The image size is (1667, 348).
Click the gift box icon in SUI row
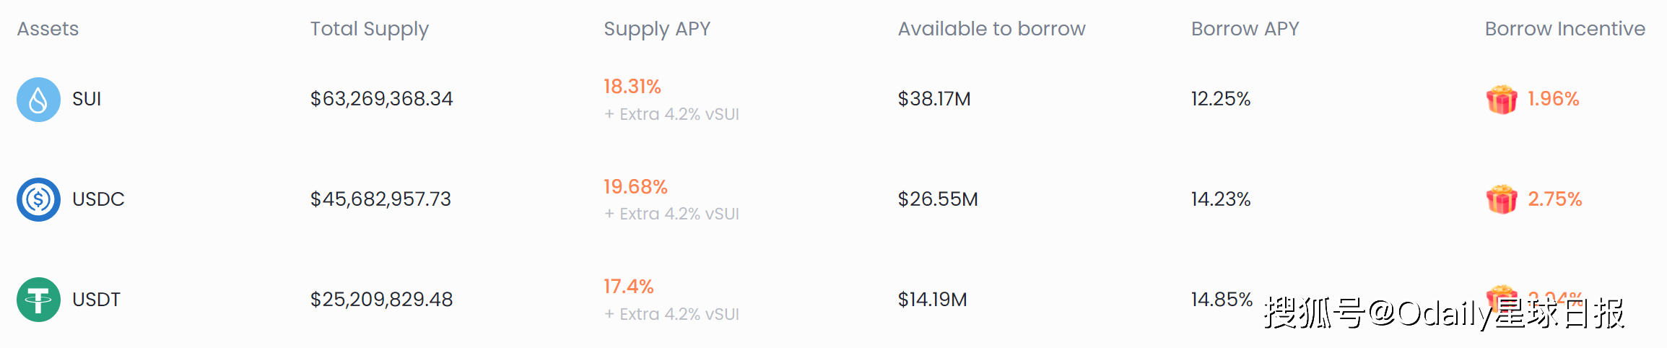coord(1502,100)
